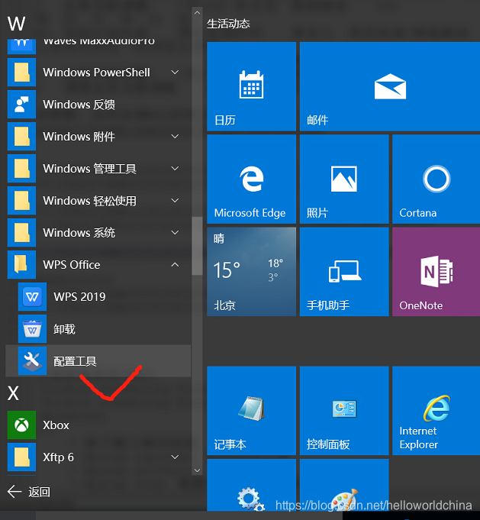Select the Waves MaxxAudioPro entry
The height and width of the screenshot is (520, 480).
click(x=98, y=47)
